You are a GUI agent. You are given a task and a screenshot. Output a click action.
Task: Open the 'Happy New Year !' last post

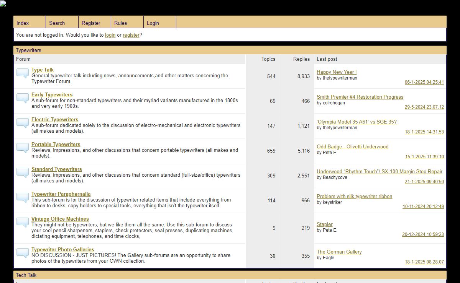point(337,72)
